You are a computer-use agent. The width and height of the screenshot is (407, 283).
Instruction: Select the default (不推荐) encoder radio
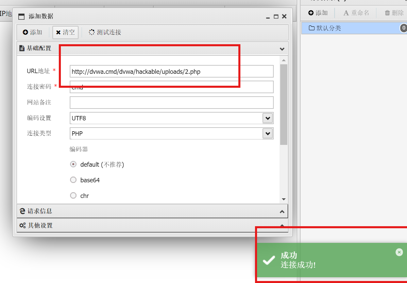pyautogui.click(x=73, y=164)
